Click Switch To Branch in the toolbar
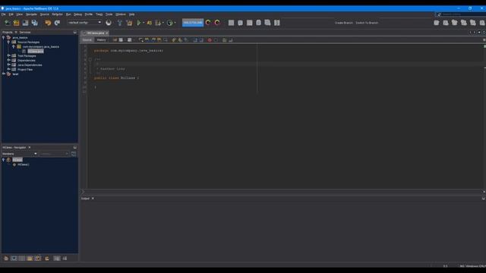The width and height of the screenshot is (486, 273). point(367,23)
